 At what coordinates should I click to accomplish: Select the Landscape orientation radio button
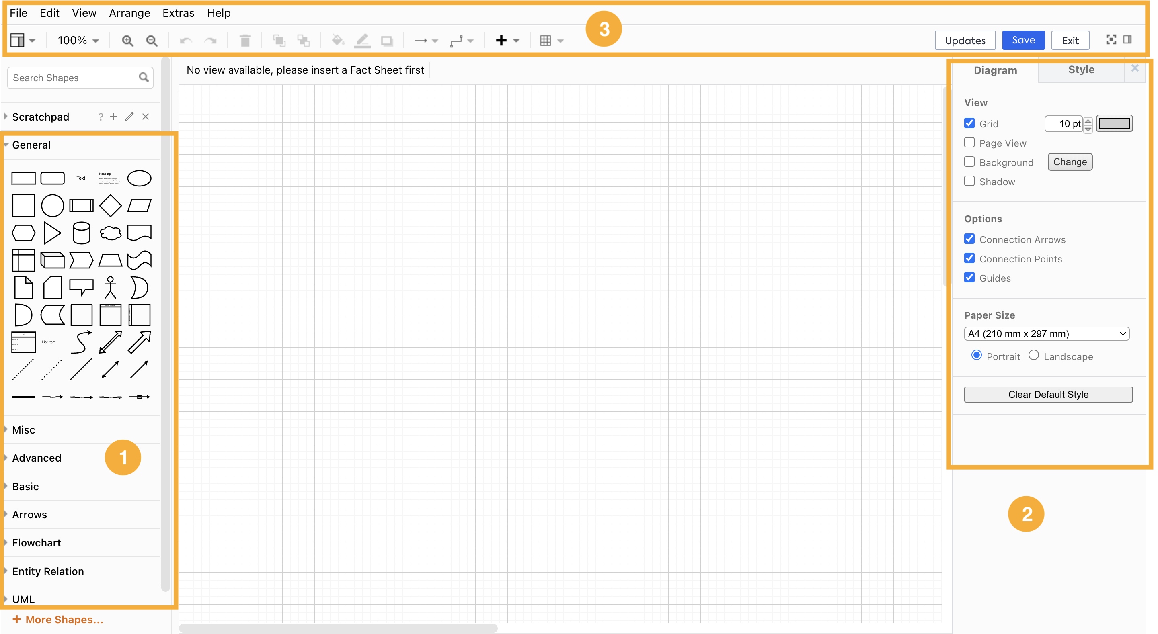point(1033,355)
